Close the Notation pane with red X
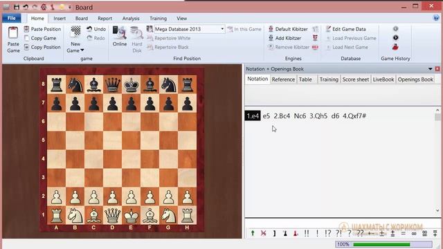 [437, 69]
